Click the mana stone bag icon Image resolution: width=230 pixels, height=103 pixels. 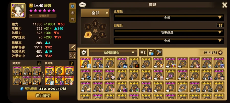click(x=151, y=53)
